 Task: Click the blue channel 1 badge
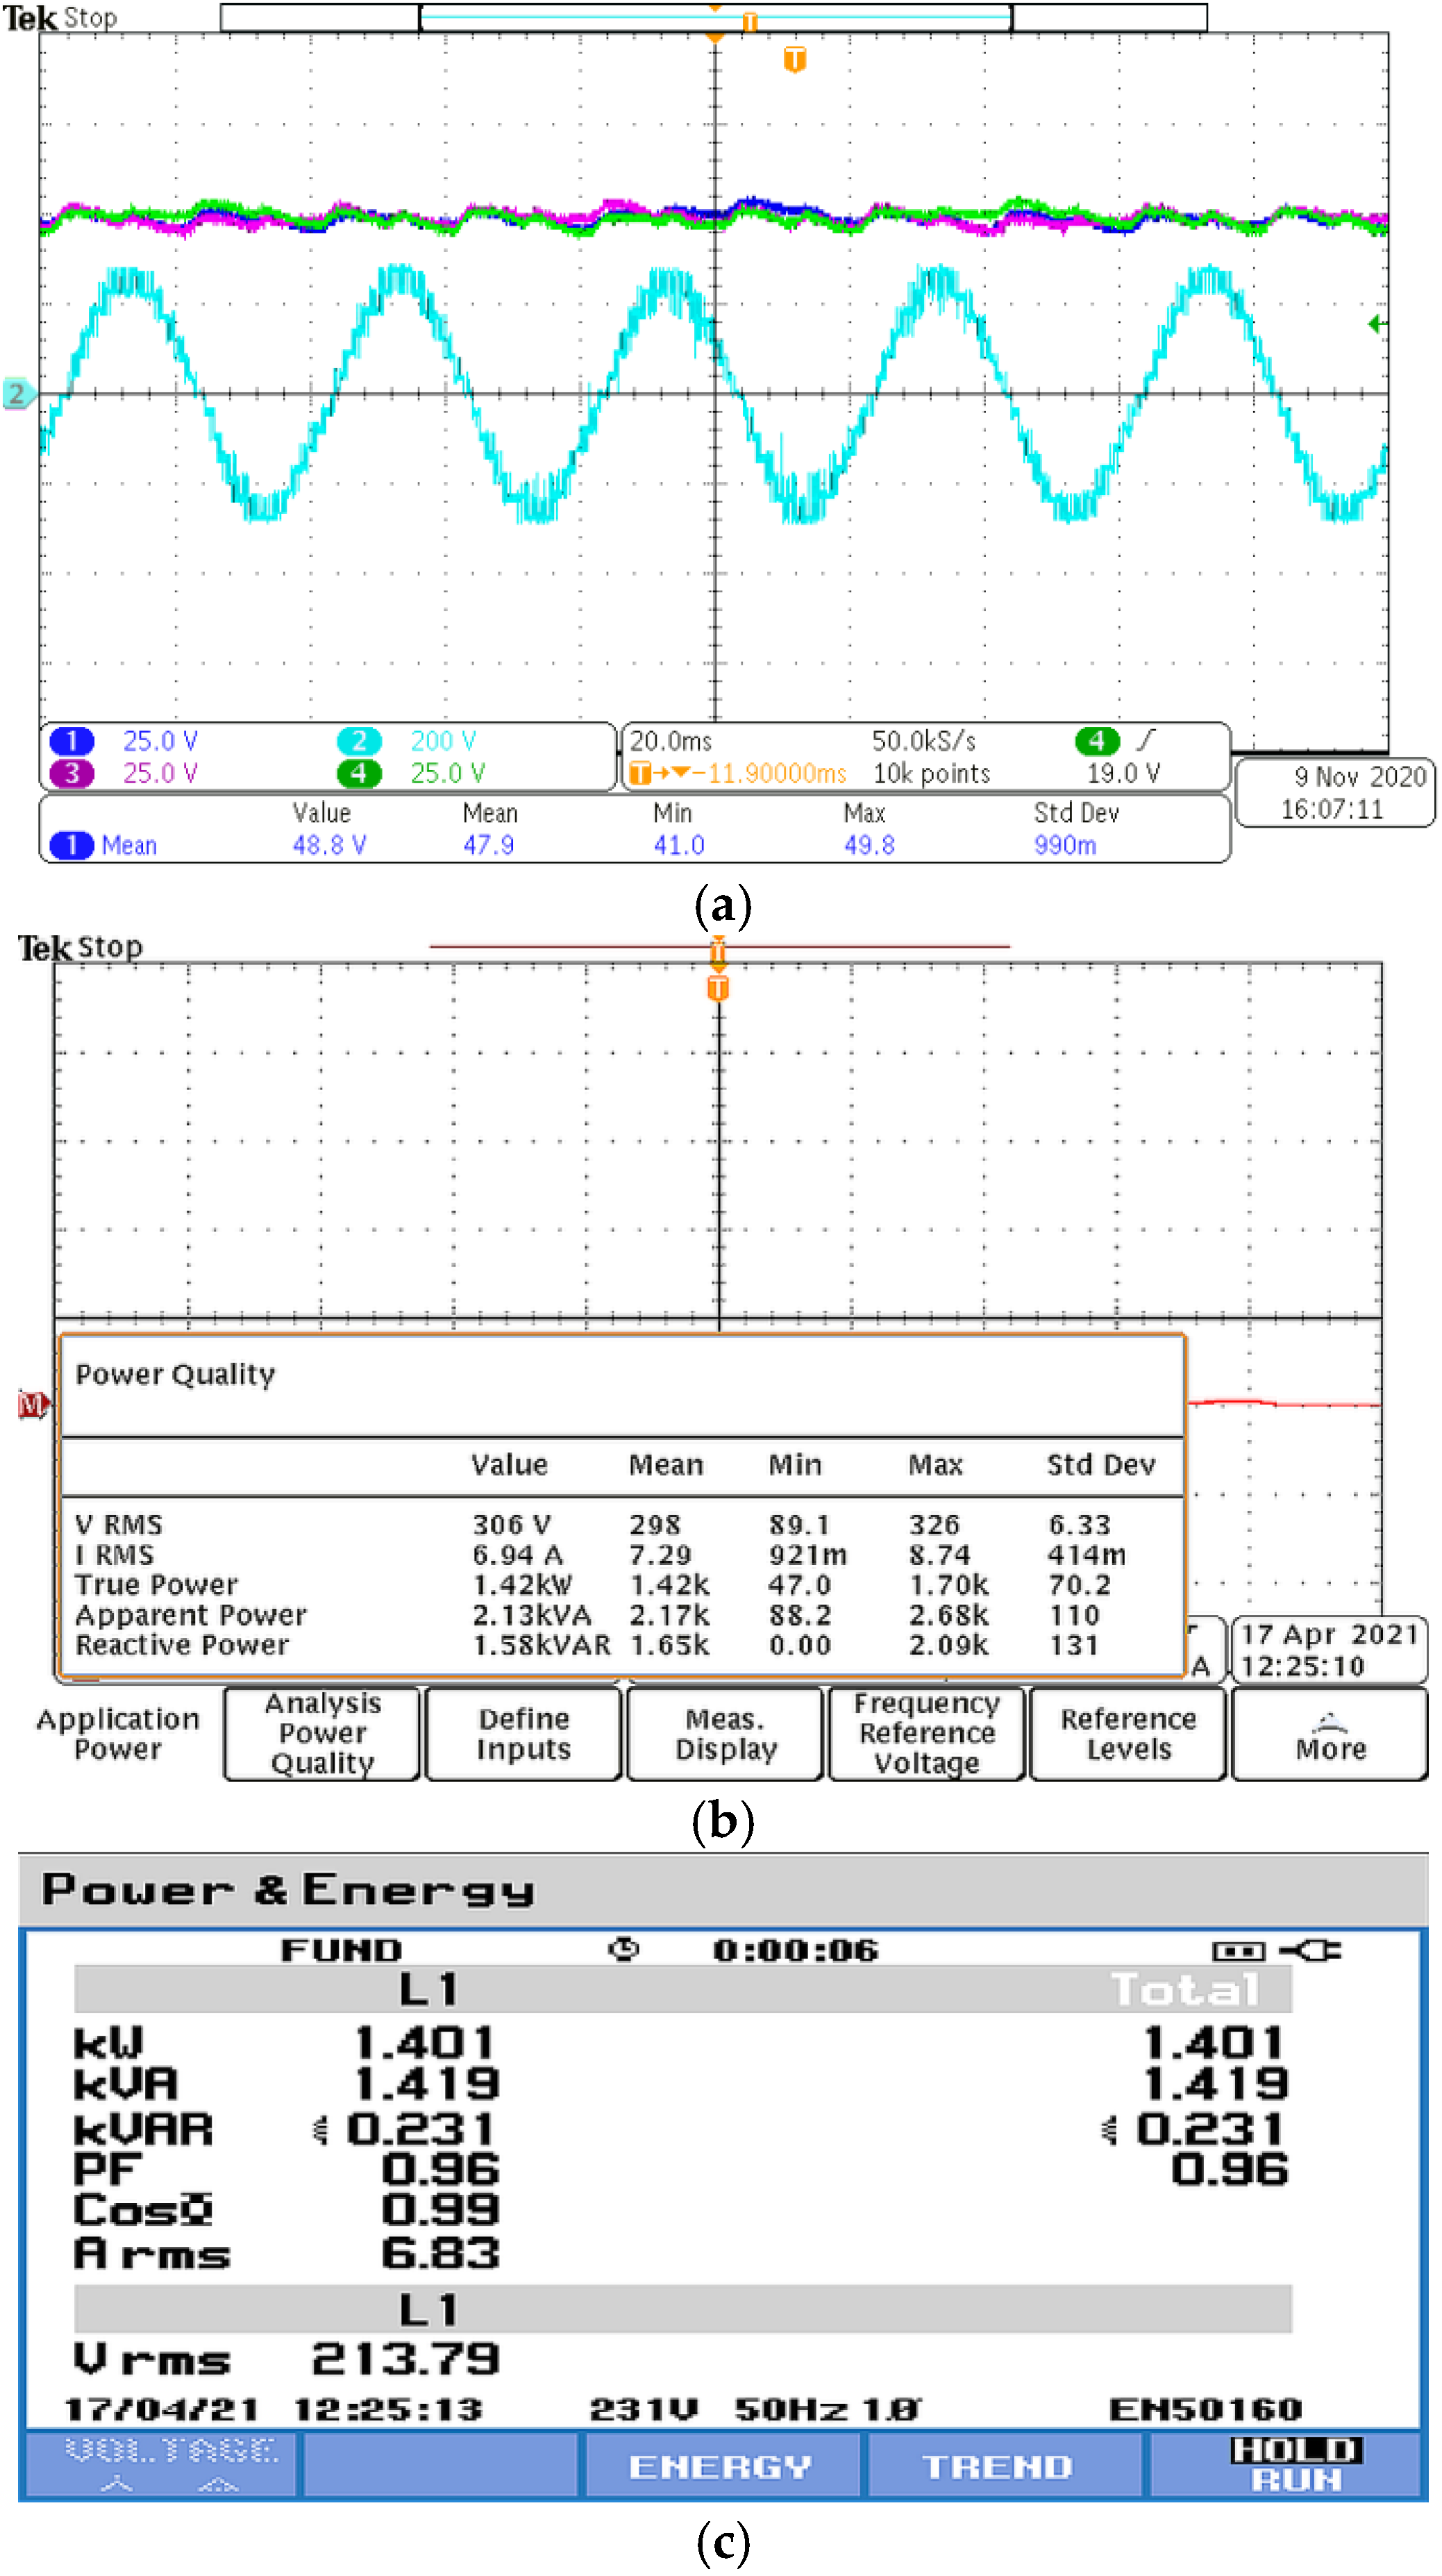(x=71, y=741)
